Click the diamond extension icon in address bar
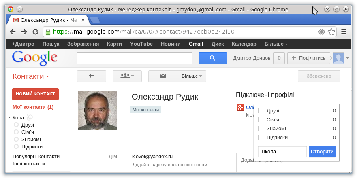This screenshot has height=178, width=357. click(321, 32)
